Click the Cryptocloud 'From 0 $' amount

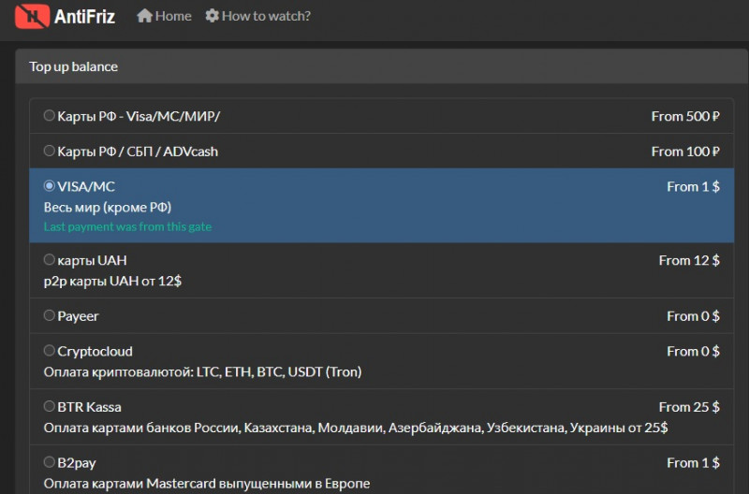tap(693, 352)
